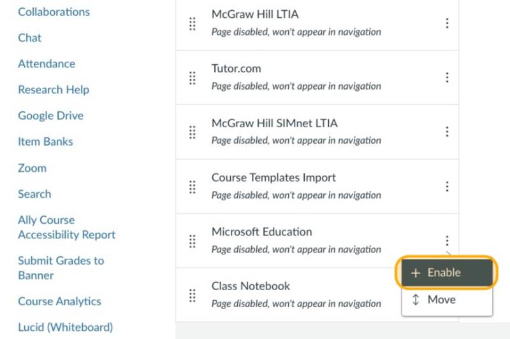Open Search in the sidebar
The width and height of the screenshot is (510, 339).
[x=34, y=194]
